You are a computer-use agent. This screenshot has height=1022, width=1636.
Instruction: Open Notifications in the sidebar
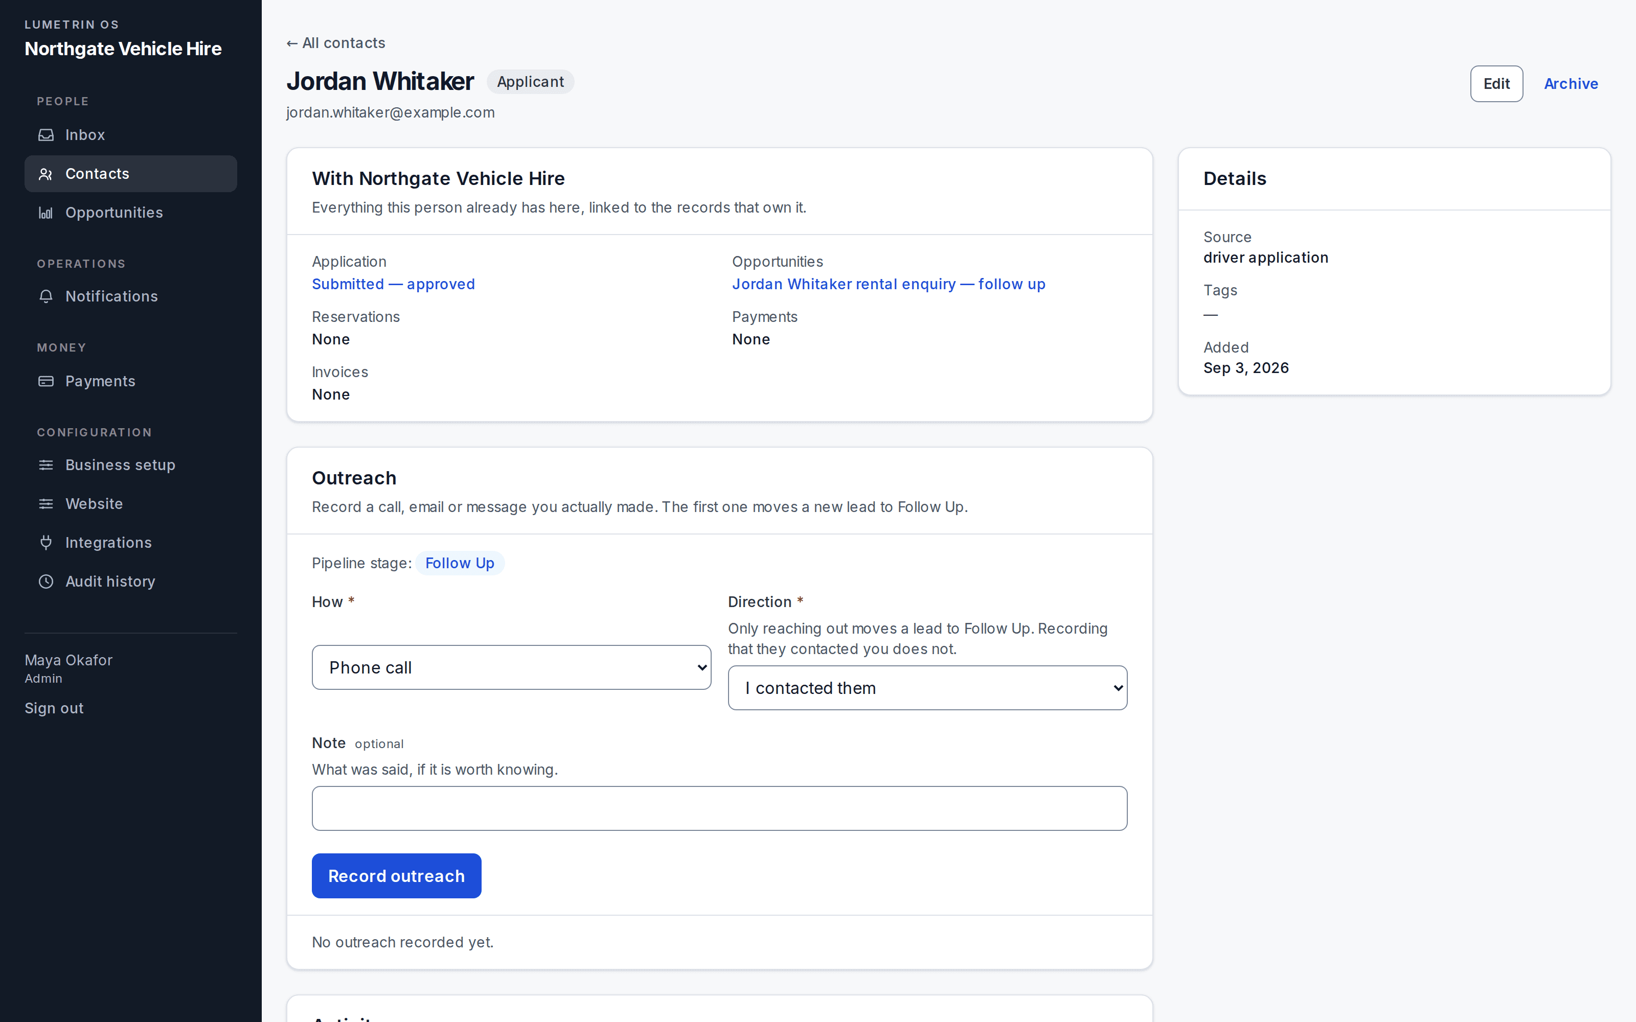(x=130, y=297)
